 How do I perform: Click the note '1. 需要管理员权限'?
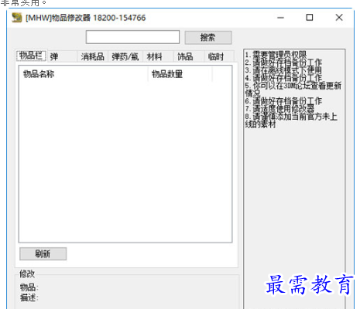click(x=276, y=55)
